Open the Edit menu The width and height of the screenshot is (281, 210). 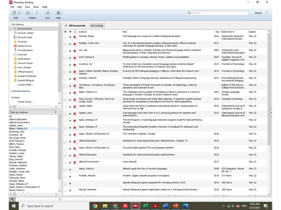point(19,7)
